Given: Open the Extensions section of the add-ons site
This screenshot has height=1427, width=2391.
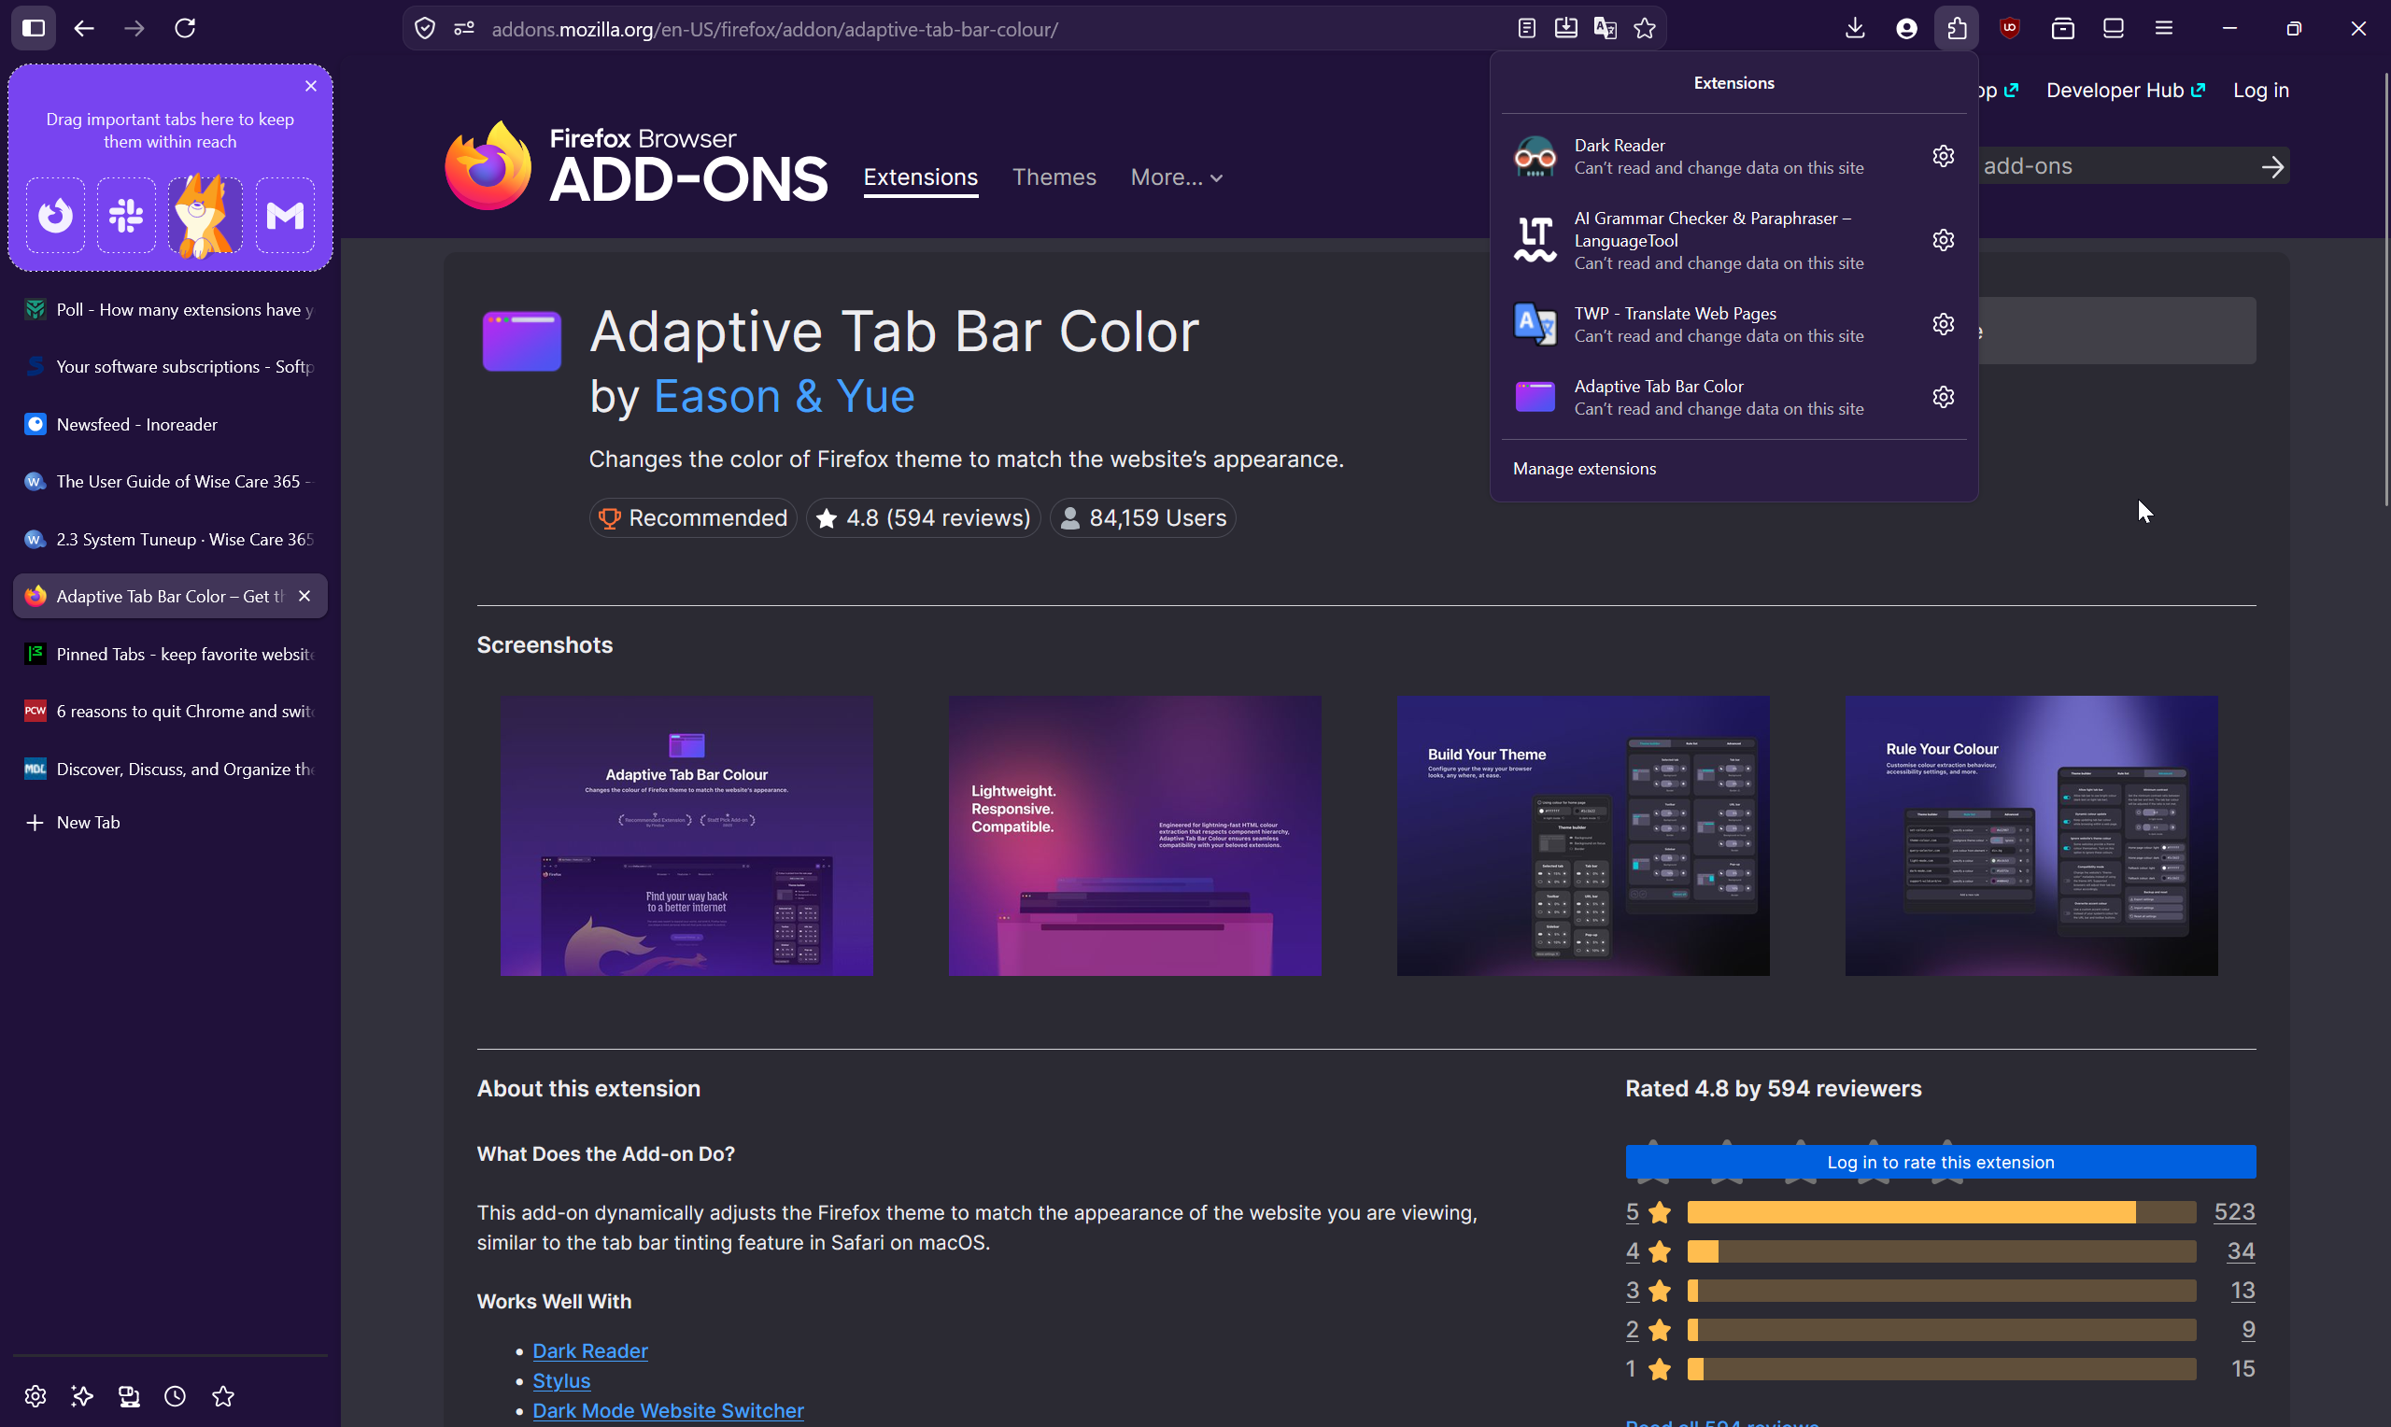Looking at the screenshot, I should pyautogui.click(x=920, y=177).
